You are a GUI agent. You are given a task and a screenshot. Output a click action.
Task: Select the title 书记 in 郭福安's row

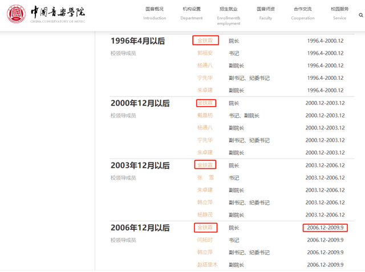point(234,53)
